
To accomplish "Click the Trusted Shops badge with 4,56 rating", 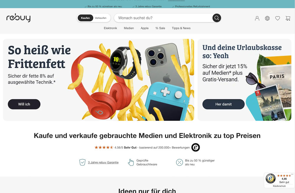I will (x=279, y=180).
